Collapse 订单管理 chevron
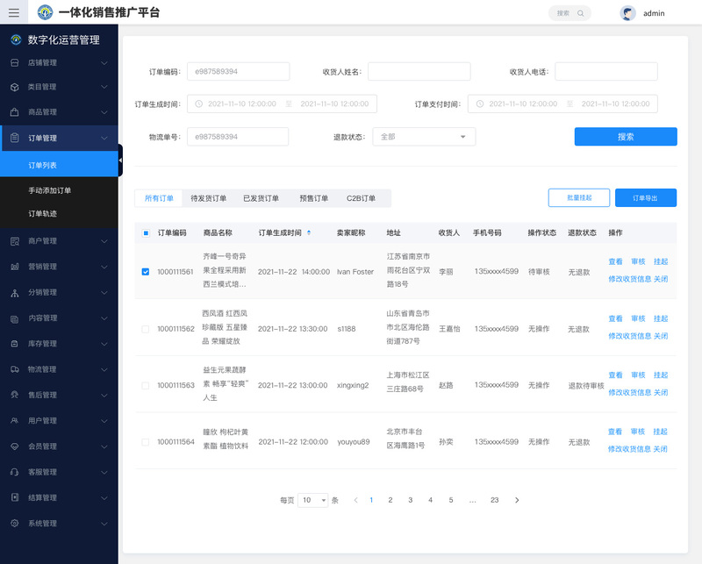 coord(104,138)
